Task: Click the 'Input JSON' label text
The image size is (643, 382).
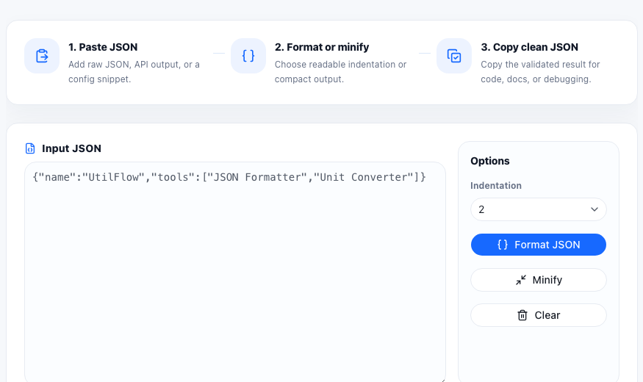Action: pyautogui.click(x=71, y=148)
